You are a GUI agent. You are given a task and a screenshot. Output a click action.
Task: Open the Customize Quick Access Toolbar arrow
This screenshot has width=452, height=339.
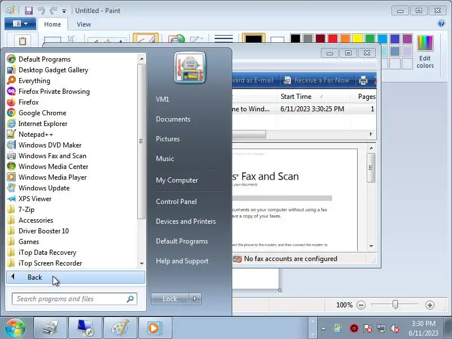point(64,11)
